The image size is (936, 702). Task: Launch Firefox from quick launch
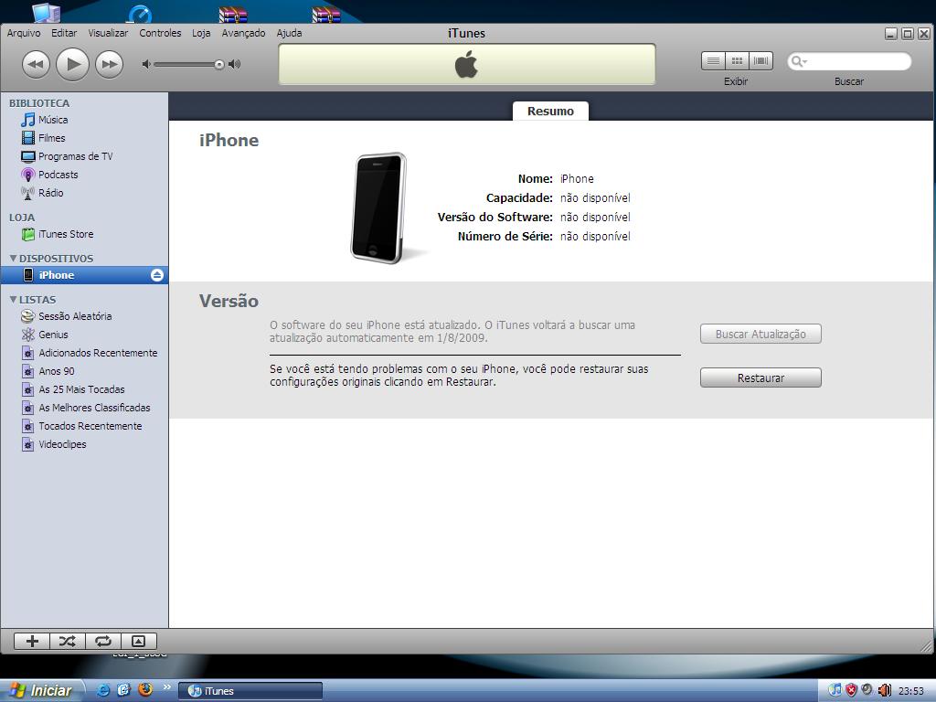(x=145, y=690)
